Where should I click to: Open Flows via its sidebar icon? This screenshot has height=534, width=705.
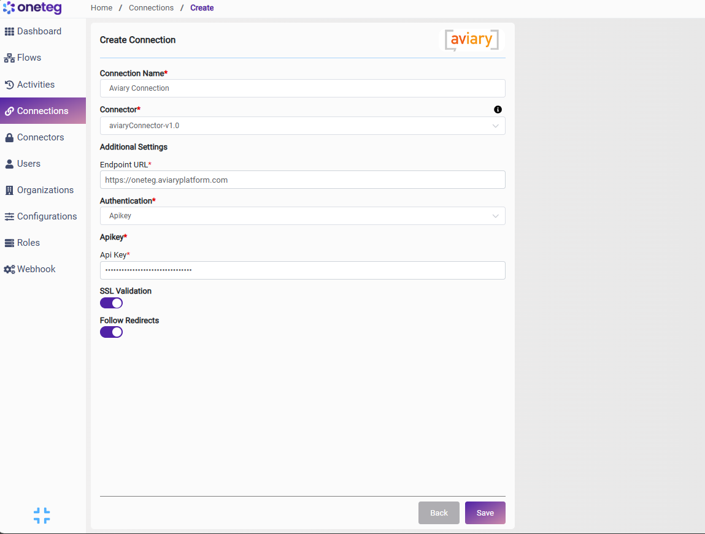coord(9,58)
